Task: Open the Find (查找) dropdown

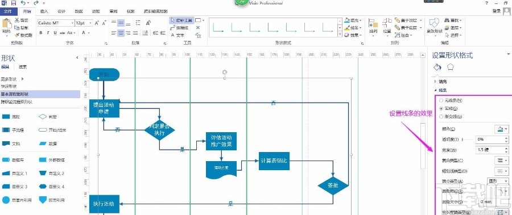Action: (453, 20)
